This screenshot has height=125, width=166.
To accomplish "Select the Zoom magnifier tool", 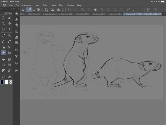I will coord(3,18).
